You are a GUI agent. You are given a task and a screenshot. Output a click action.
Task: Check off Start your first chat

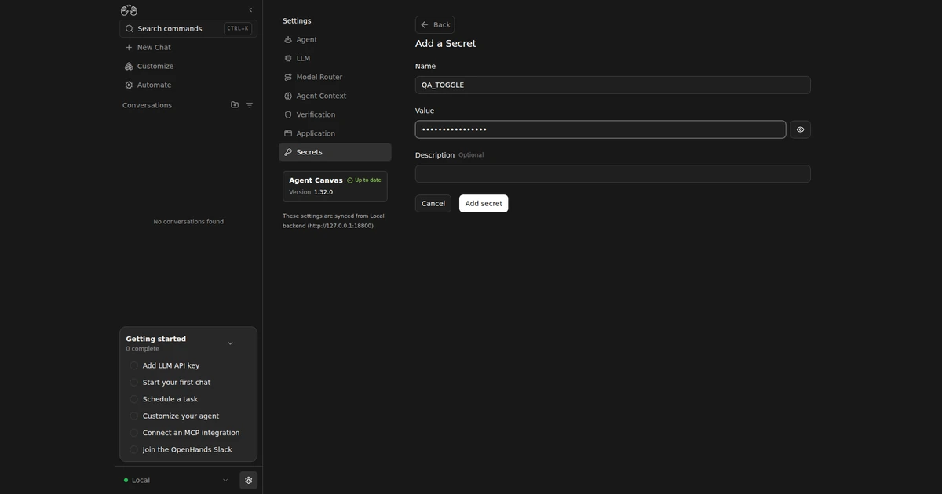point(134,383)
